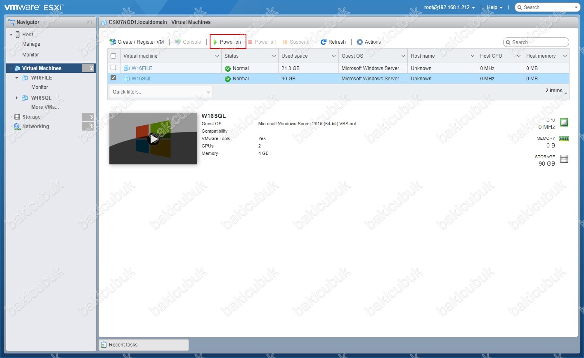Open the Console toolbar icon
The height and width of the screenshot is (358, 584).
point(178,42)
